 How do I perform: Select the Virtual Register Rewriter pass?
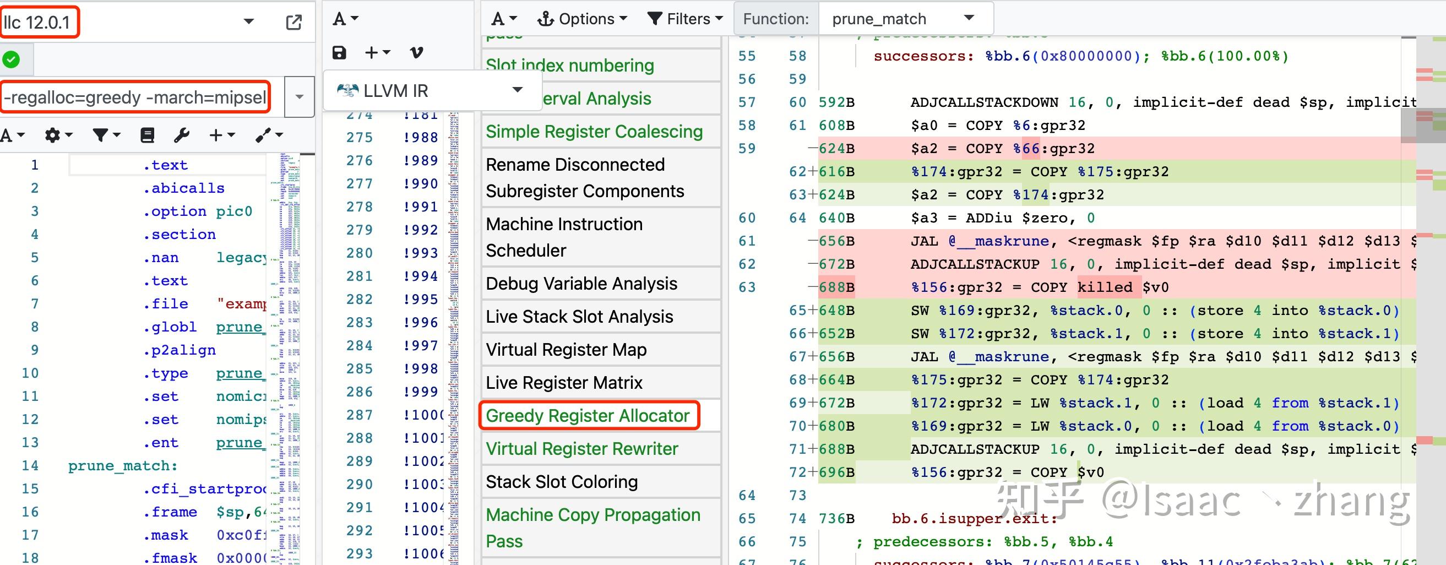581,449
